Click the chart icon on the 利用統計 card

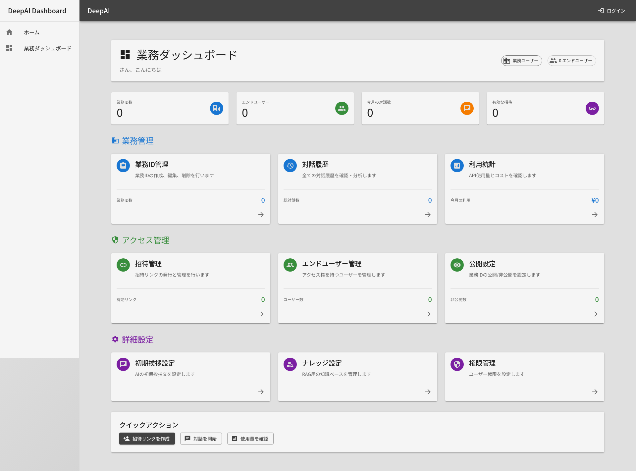457,166
